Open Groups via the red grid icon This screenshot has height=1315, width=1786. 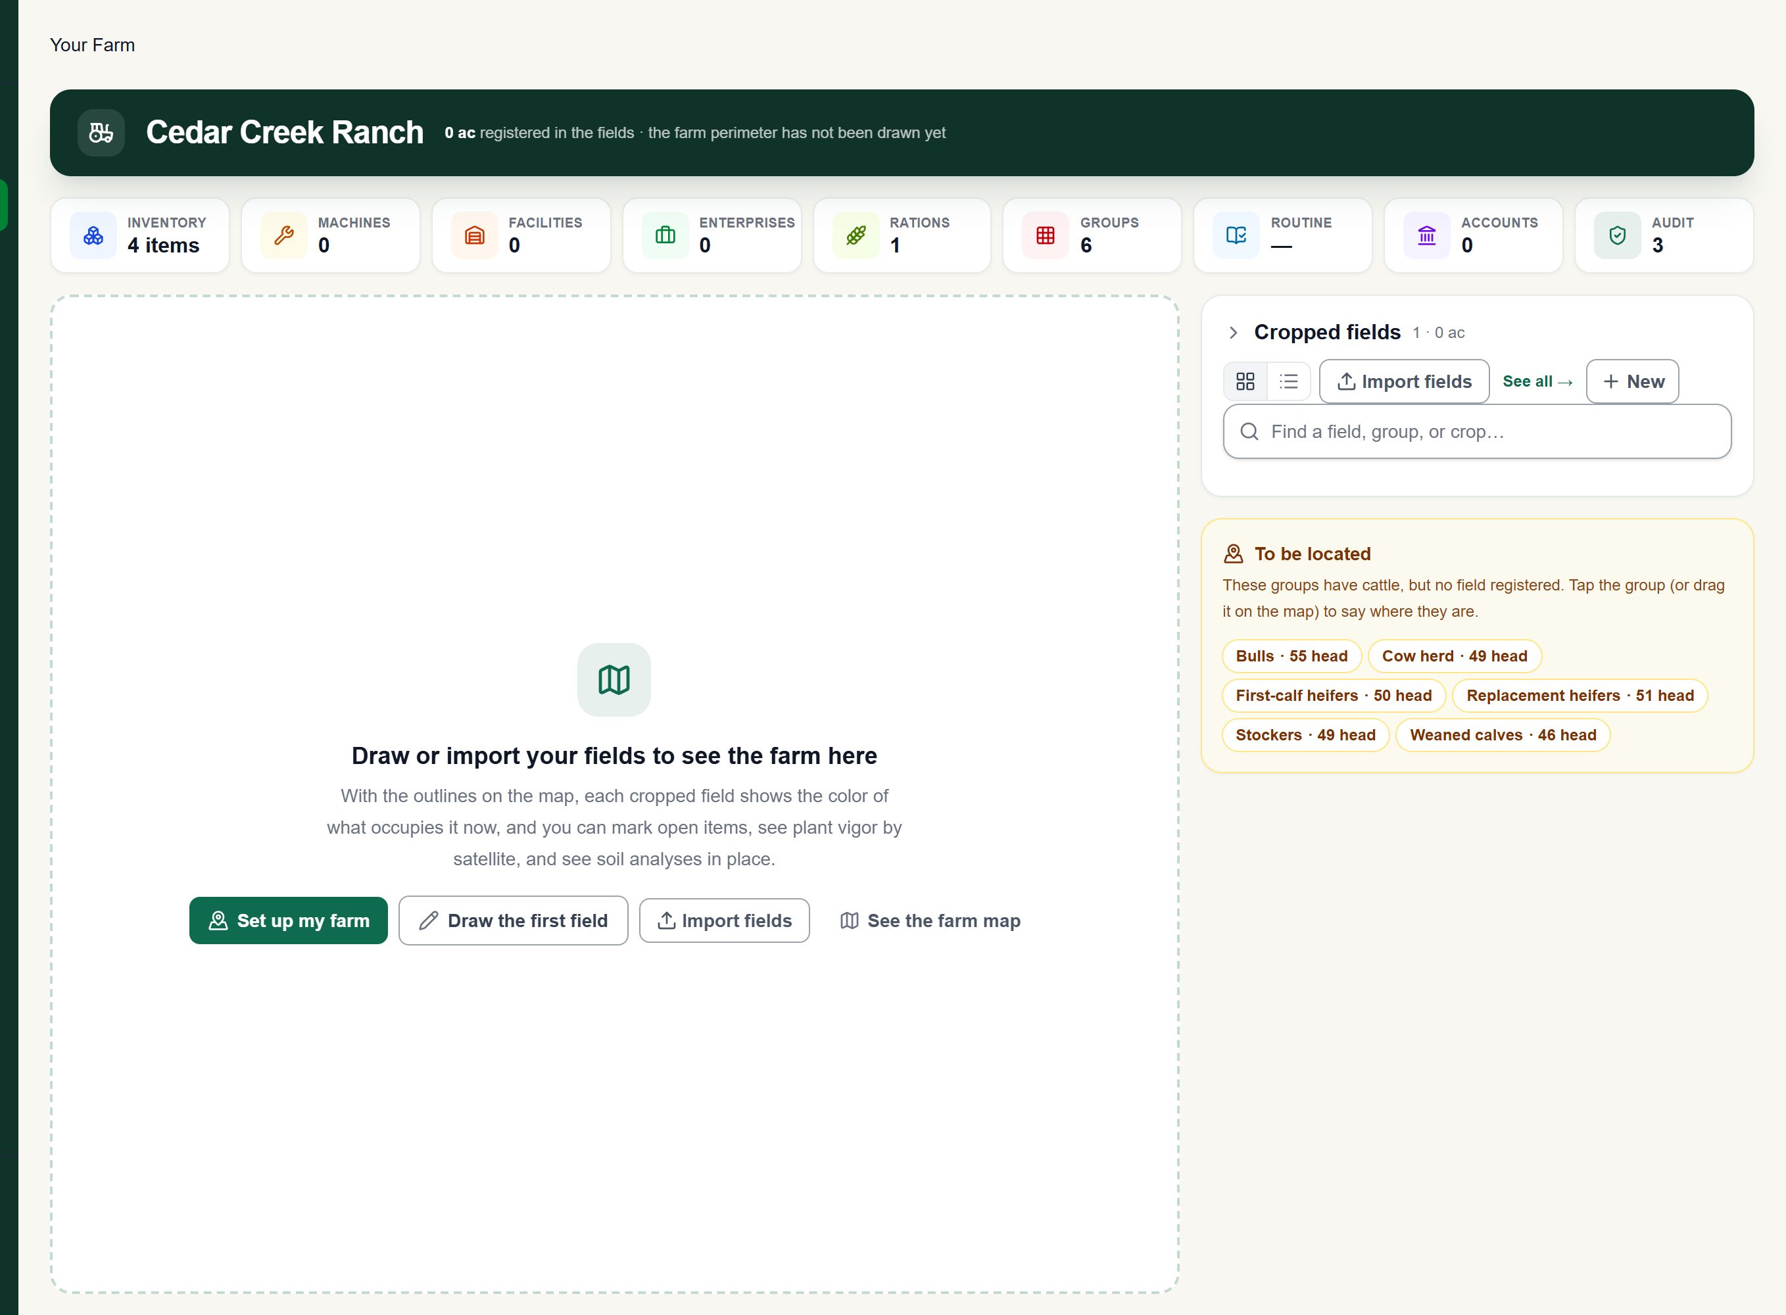click(x=1046, y=235)
